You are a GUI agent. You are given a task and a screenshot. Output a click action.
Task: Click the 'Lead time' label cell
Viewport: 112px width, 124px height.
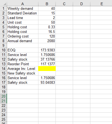pos(22,18)
